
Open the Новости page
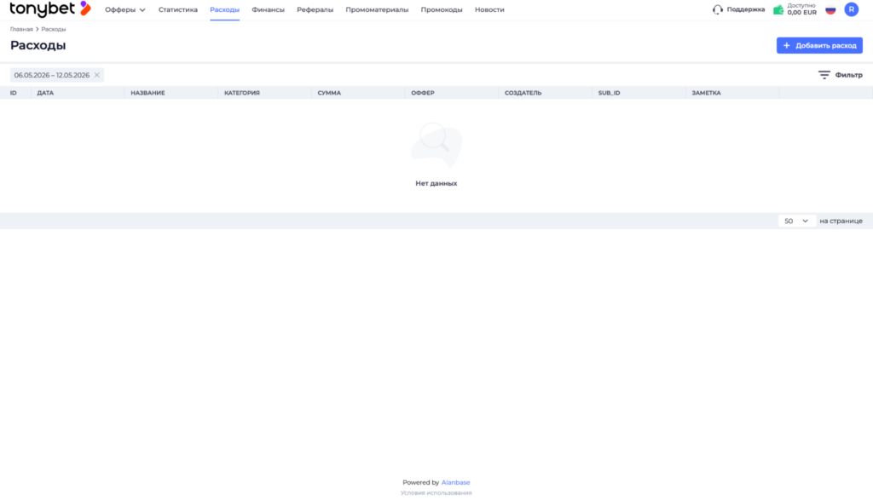489,9
